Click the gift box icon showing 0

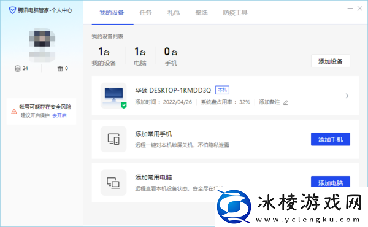[x=60, y=68]
